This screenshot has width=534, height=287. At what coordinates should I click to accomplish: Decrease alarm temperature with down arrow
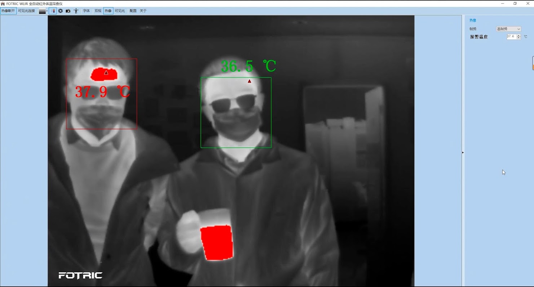[519, 38]
